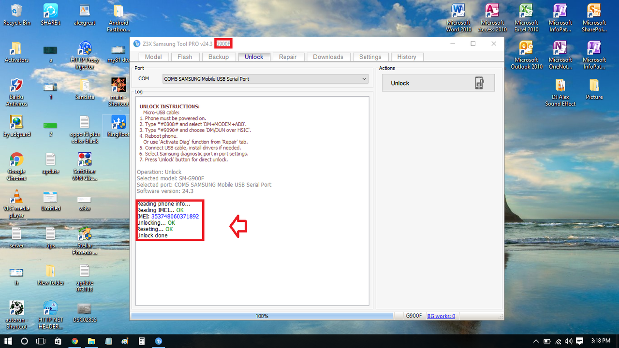Viewport: 619px width, 348px height.
Task: Open the Action Center notifications icon
Action: coord(580,341)
